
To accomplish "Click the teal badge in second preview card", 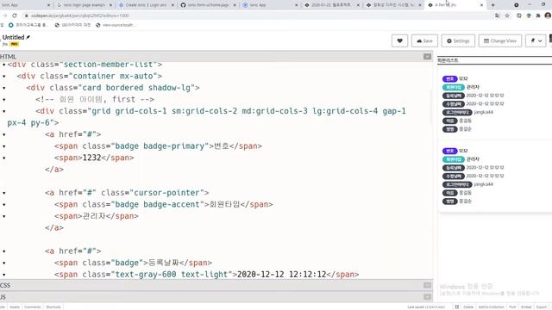I will point(454,159).
